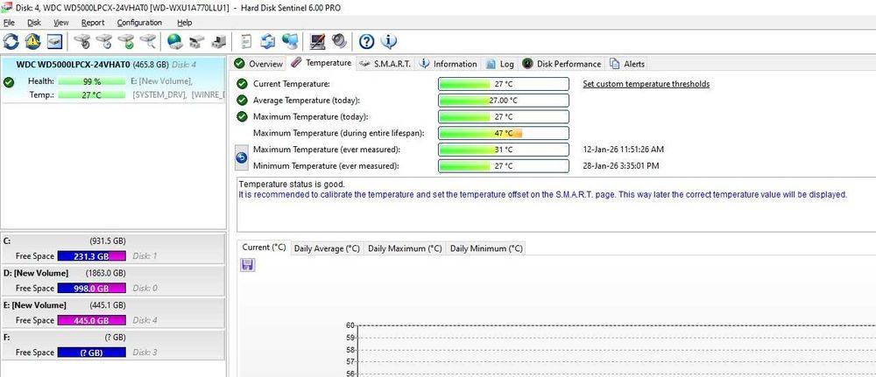This screenshot has width=876, height=377.
Task: Show the Daily Minimum (°C) chart tab
Action: (x=486, y=248)
